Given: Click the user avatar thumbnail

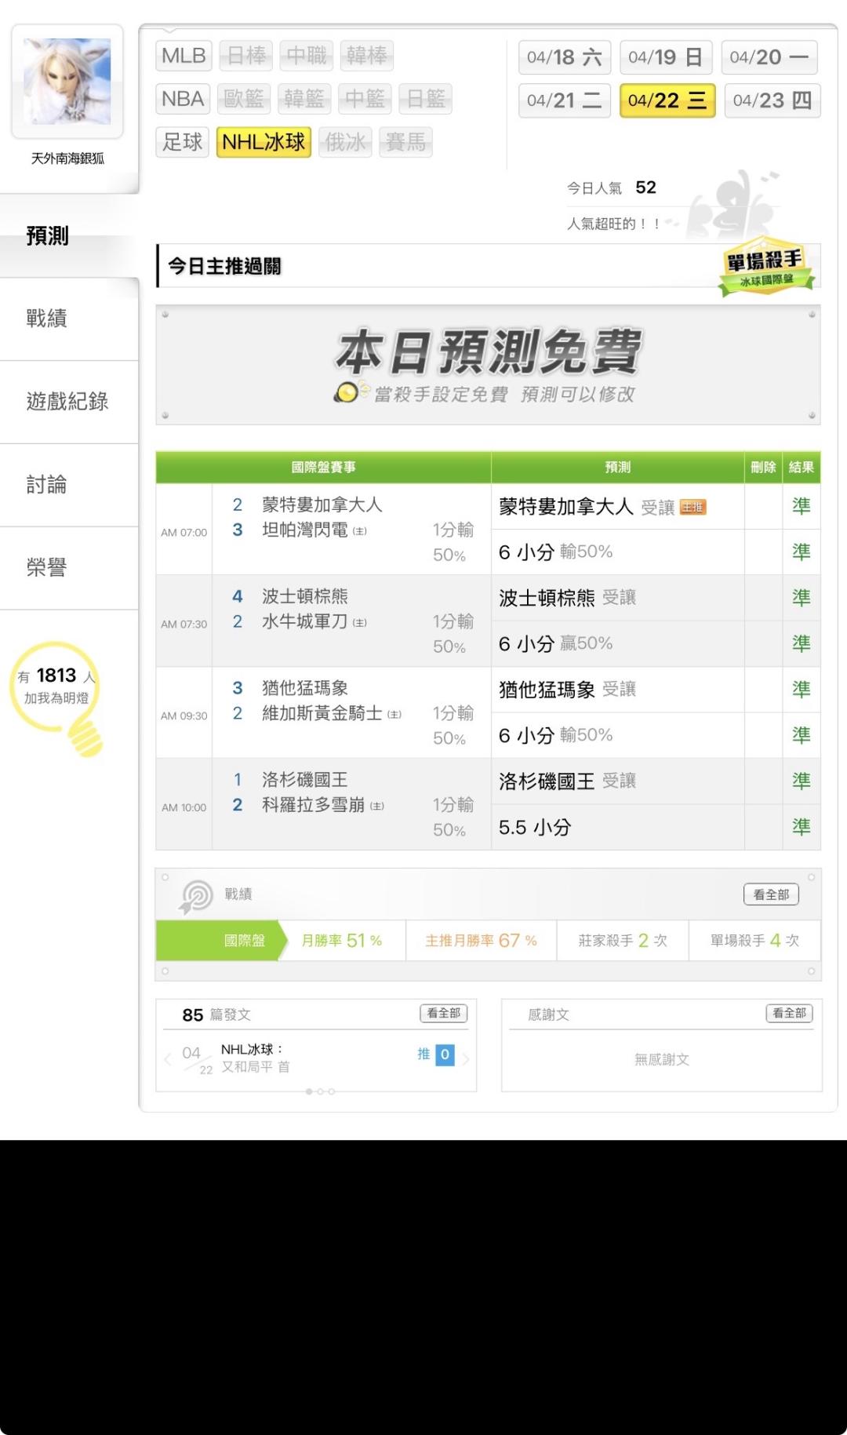Looking at the screenshot, I should click(67, 82).
